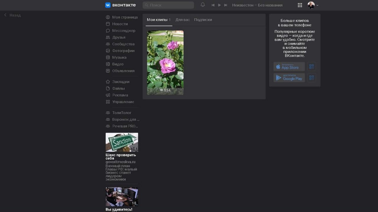Open Моя страница in the sidebar
The width and height of the screenshot is (378, 212).
[122, 17]
